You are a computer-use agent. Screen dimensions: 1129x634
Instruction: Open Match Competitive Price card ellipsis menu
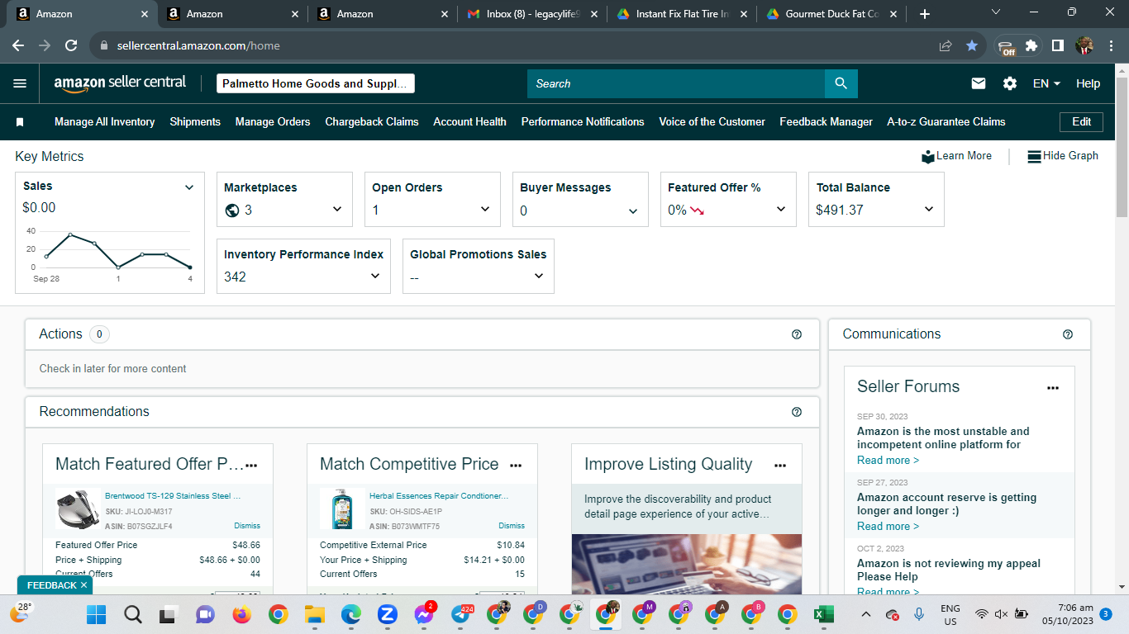516,466
